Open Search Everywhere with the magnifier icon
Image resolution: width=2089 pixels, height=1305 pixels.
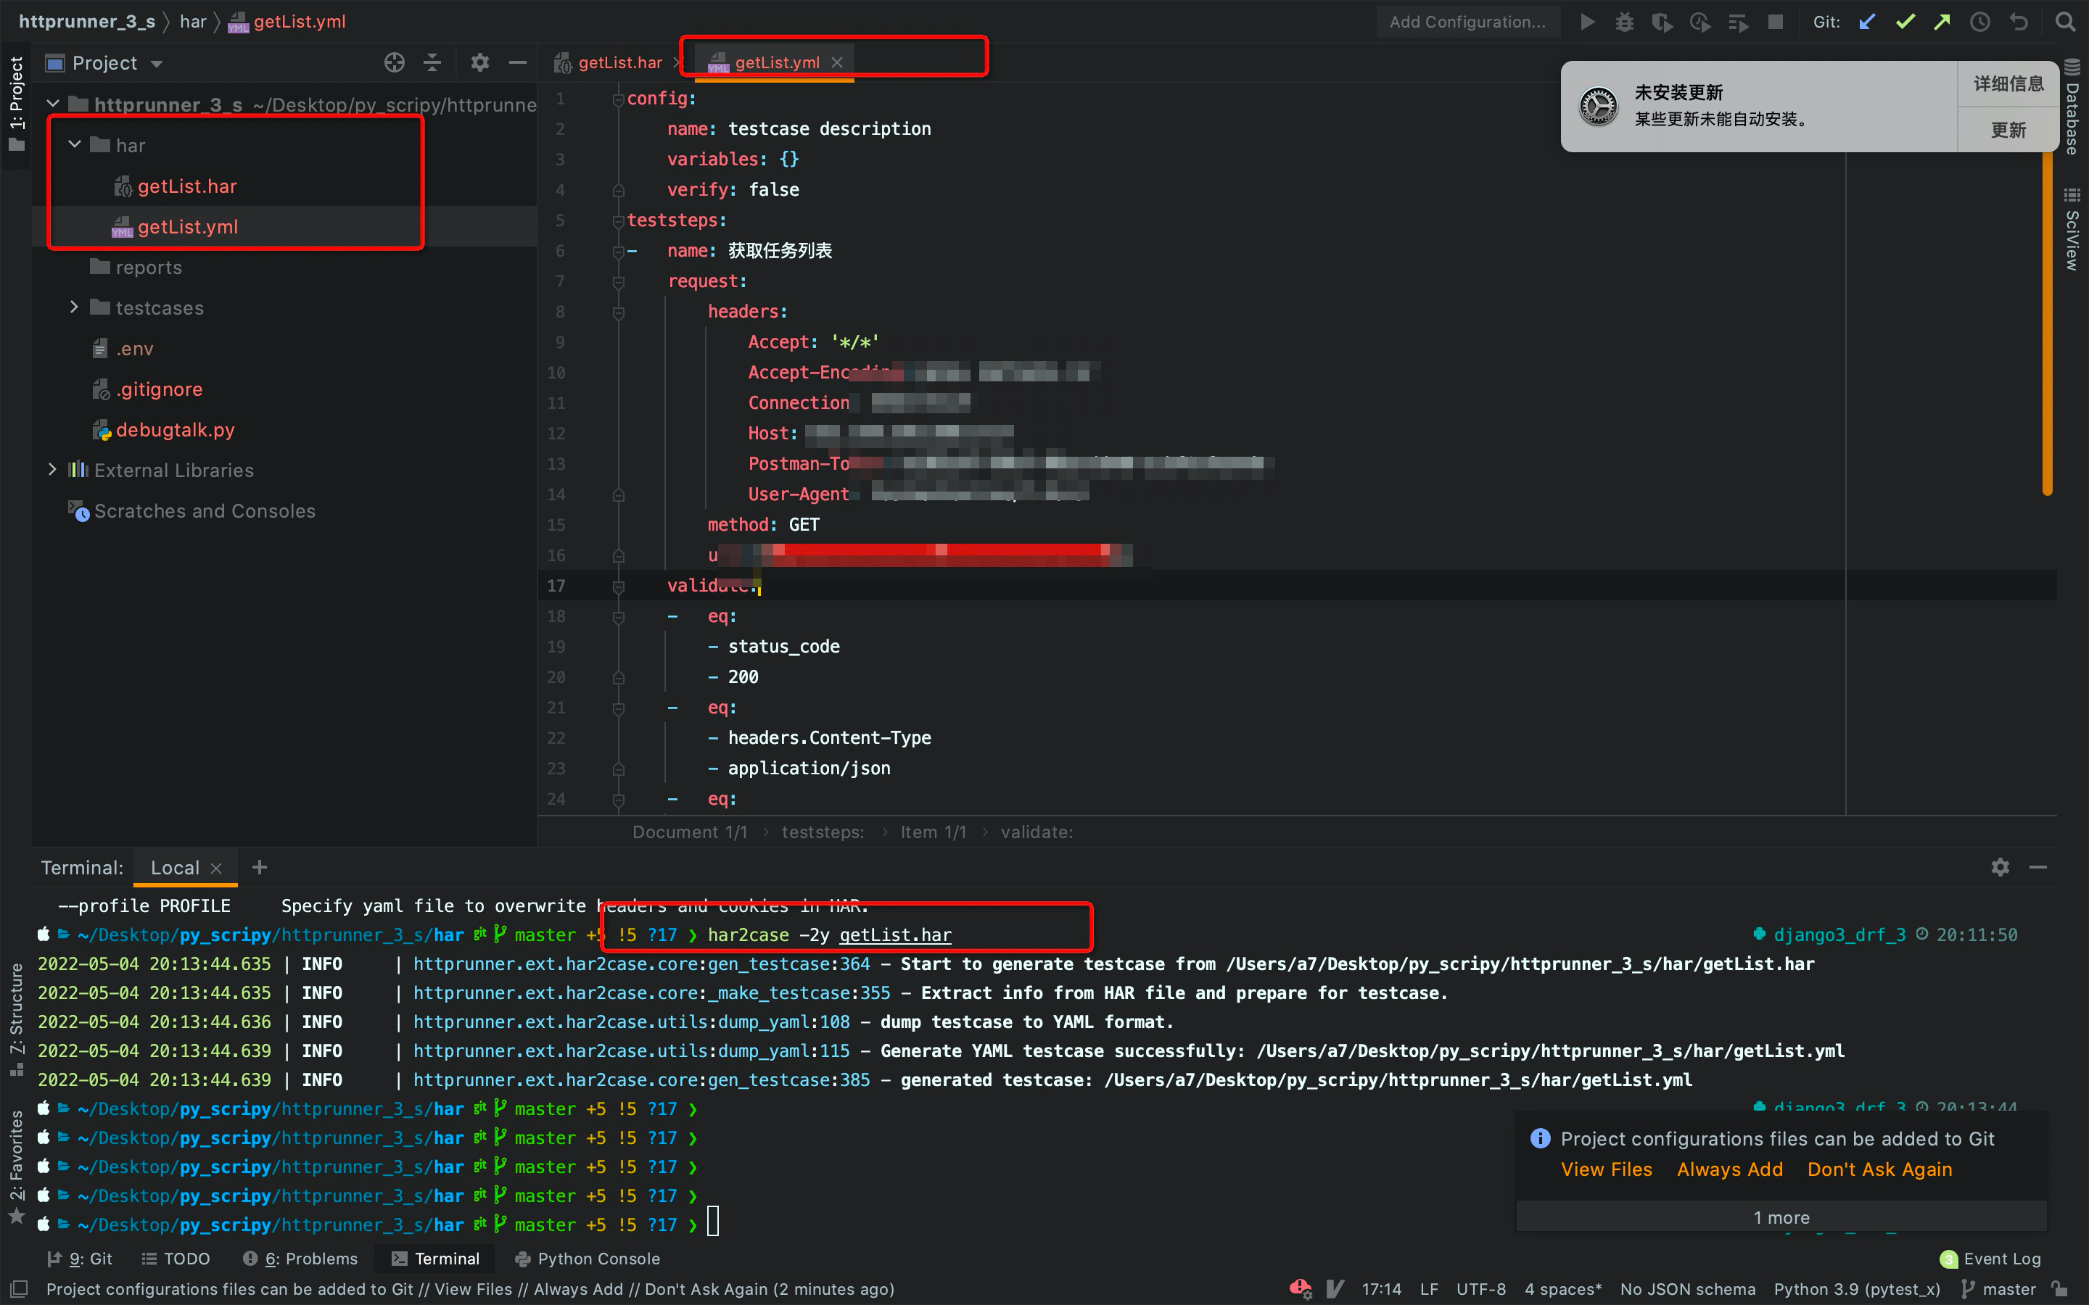(x=2066, y=22)
